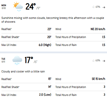Select the MON 8/10 date label
Image resolution: width=107 pixels, height=101 pixels.
point(4,7)
